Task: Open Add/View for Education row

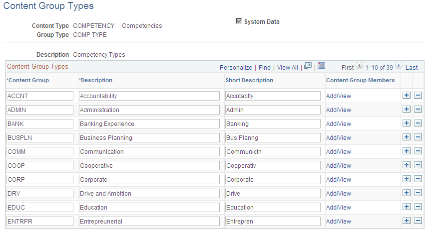Action: [x=339, y=207]
